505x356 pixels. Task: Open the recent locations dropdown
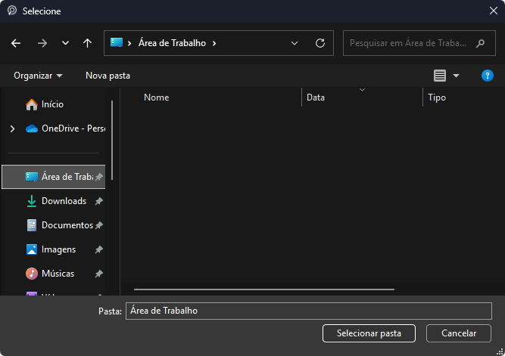(x=65, y=43)
